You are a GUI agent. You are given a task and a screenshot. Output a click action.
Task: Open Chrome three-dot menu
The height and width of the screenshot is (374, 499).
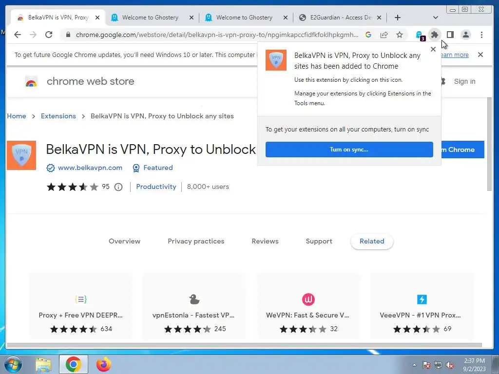tap(481, 35)
